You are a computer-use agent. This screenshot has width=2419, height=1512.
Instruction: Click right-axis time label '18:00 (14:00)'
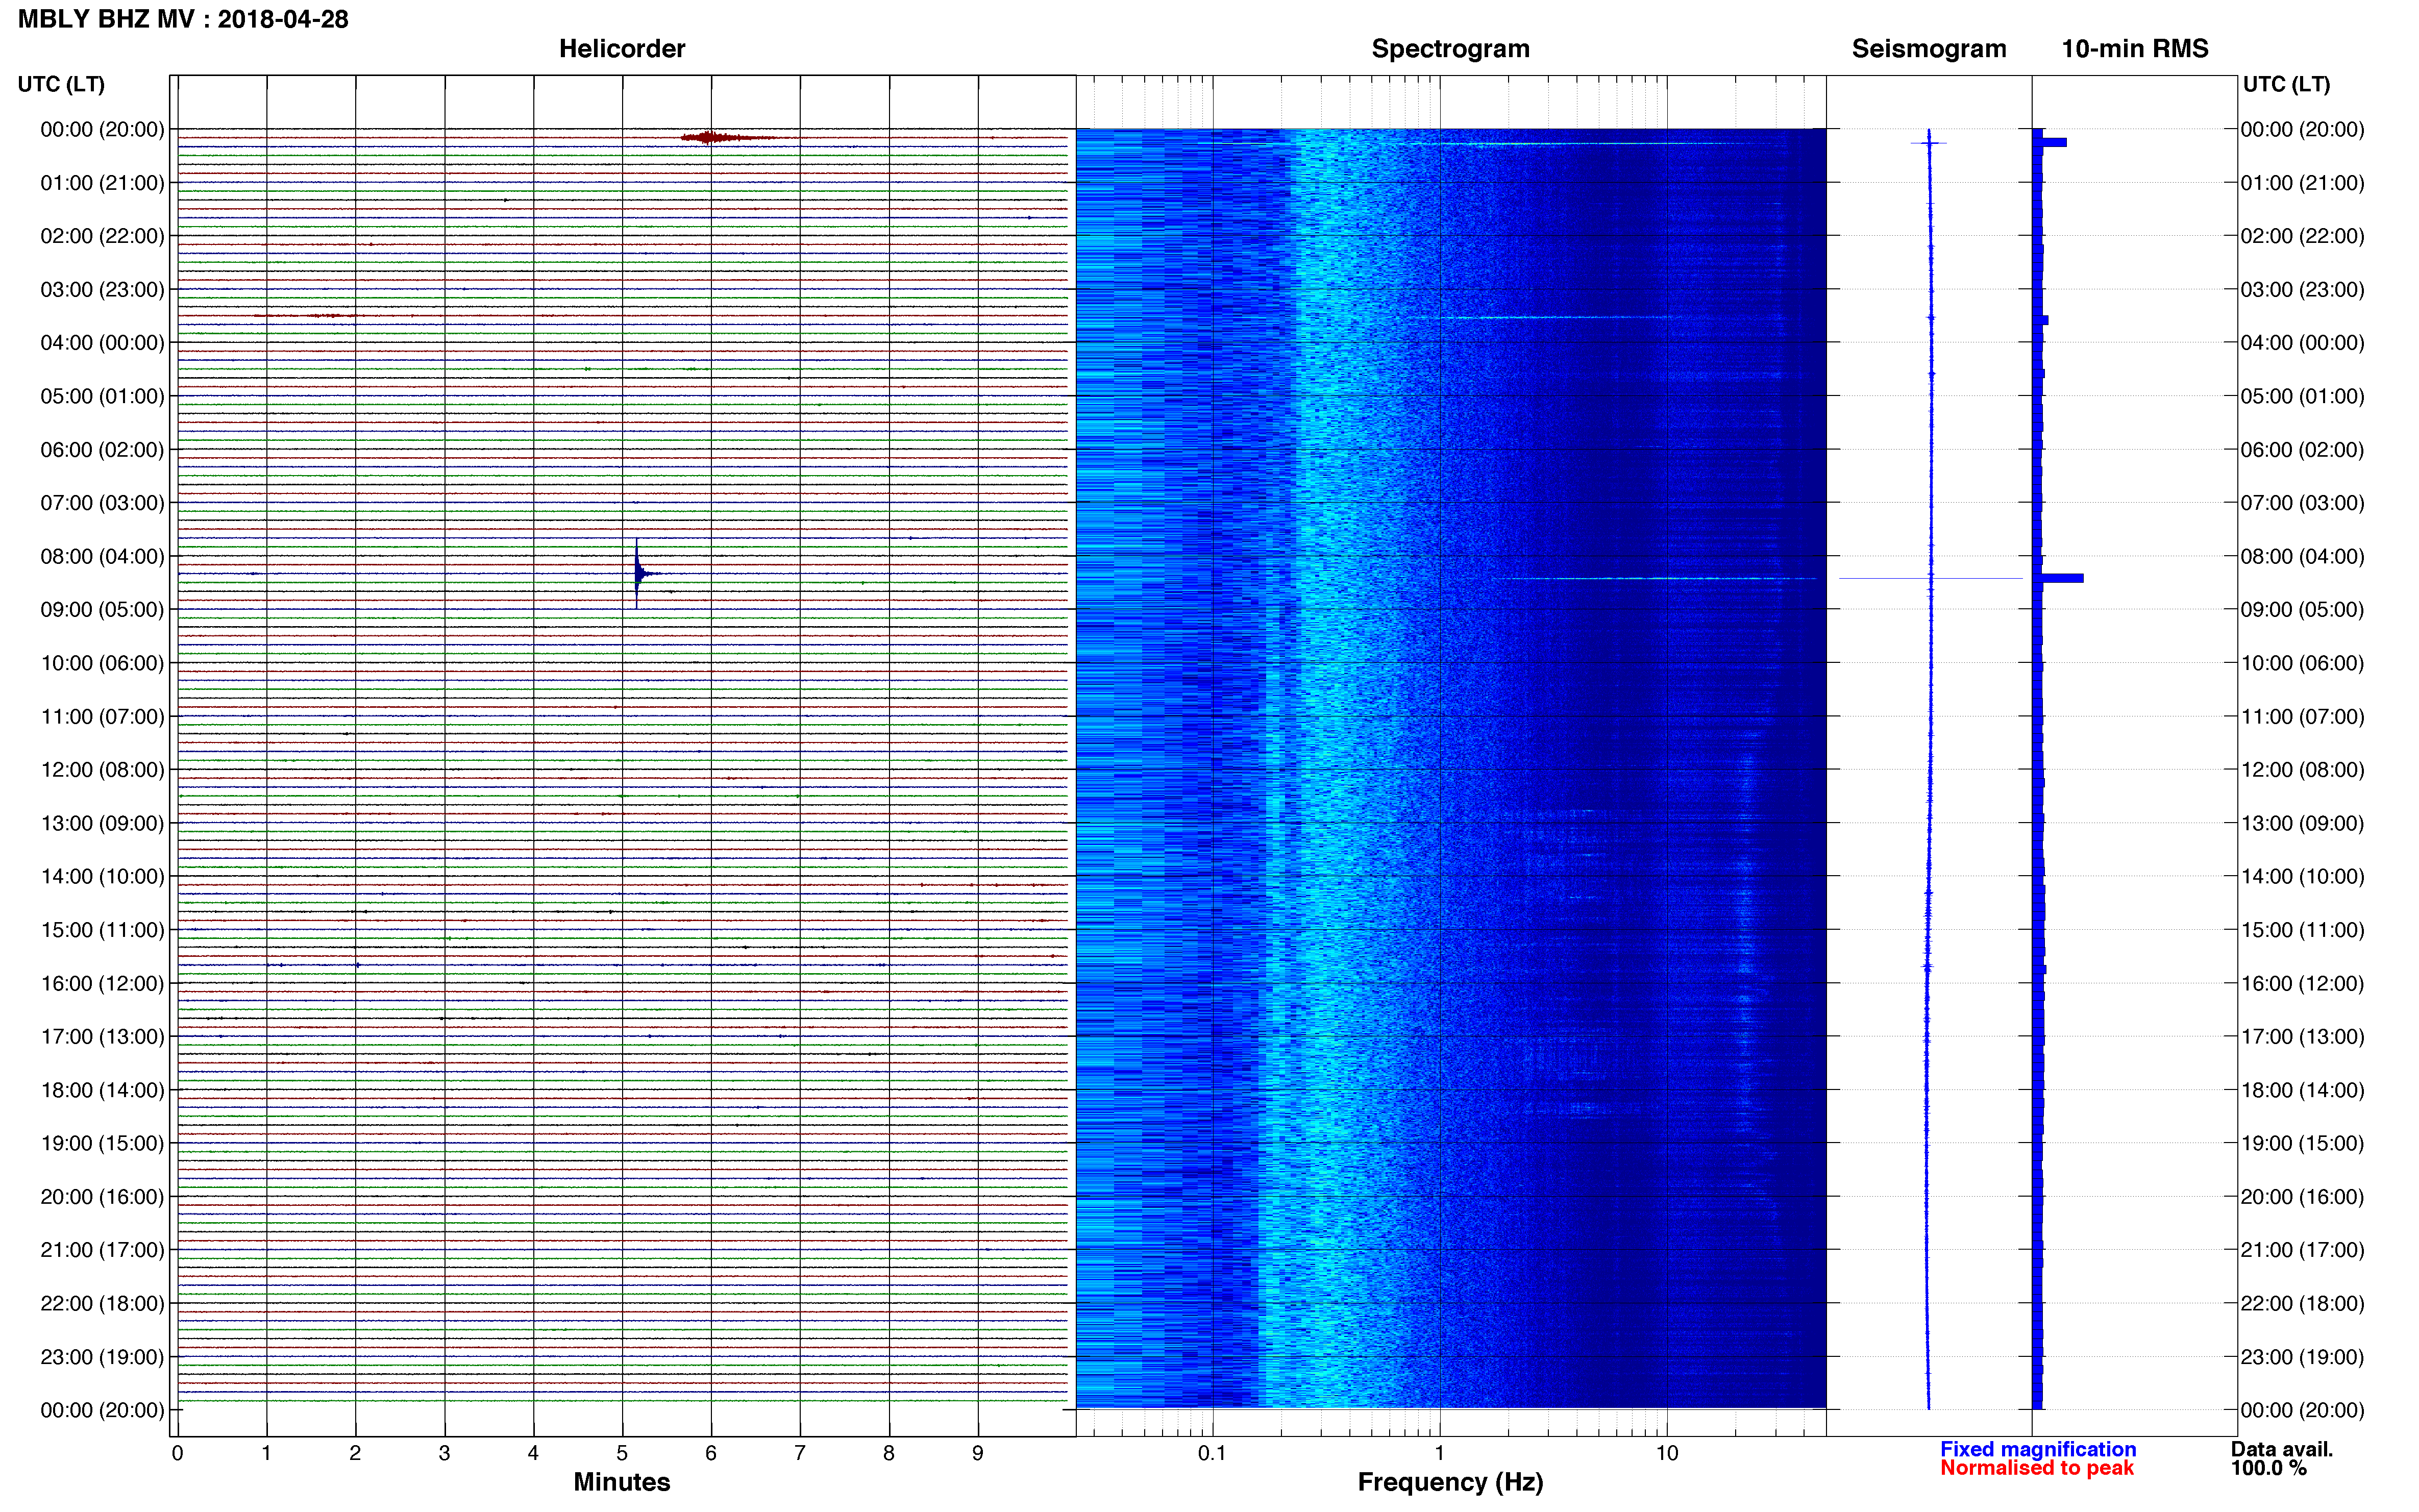[x=2302, y=1090]
